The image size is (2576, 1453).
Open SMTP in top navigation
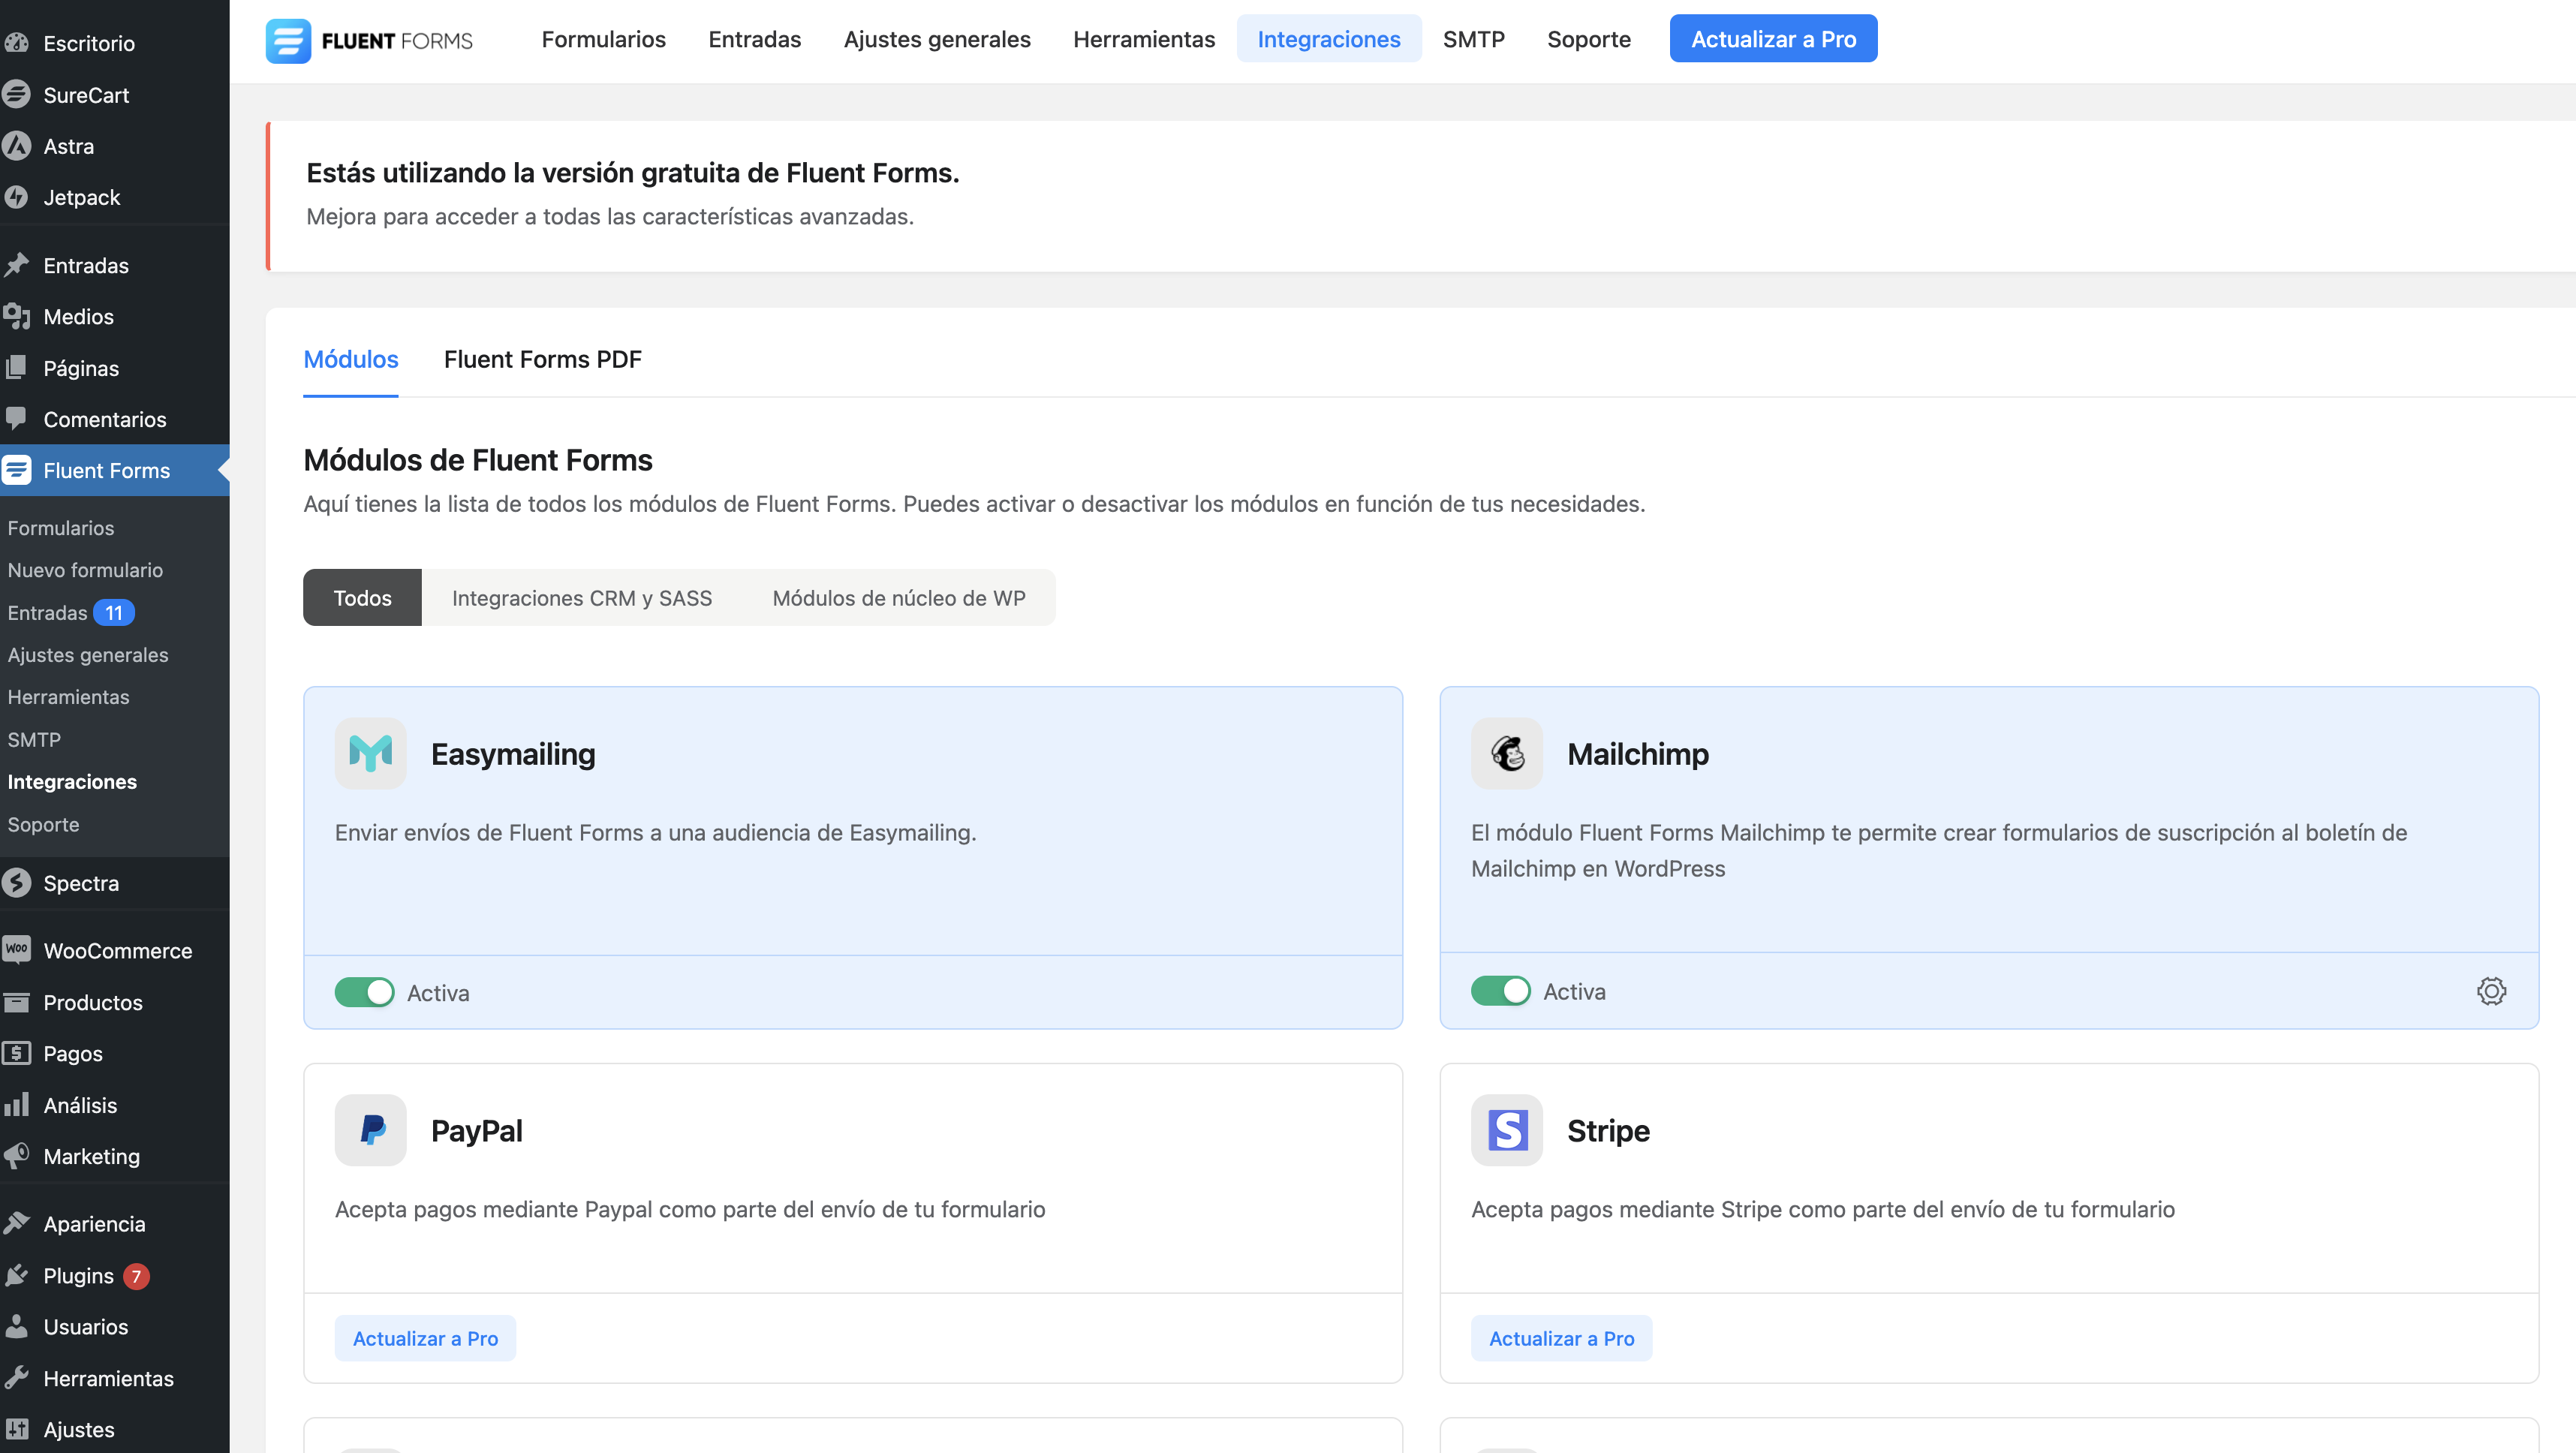tap(1473, 39)
